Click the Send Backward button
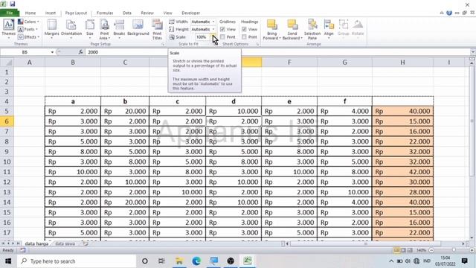This screenshot has height=268, width=476. tap(292, 29)
